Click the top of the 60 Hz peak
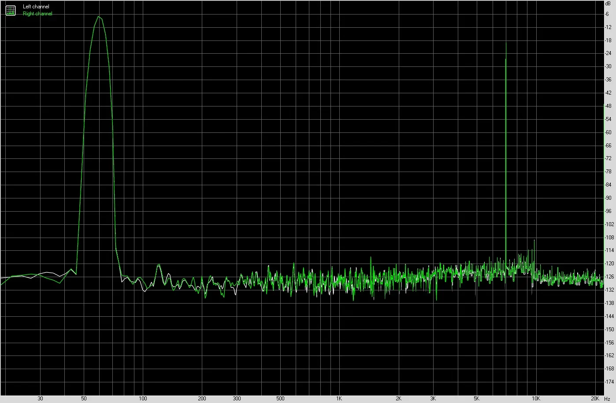The width and height of the screenshot is (616, 403). coord(99,17)
